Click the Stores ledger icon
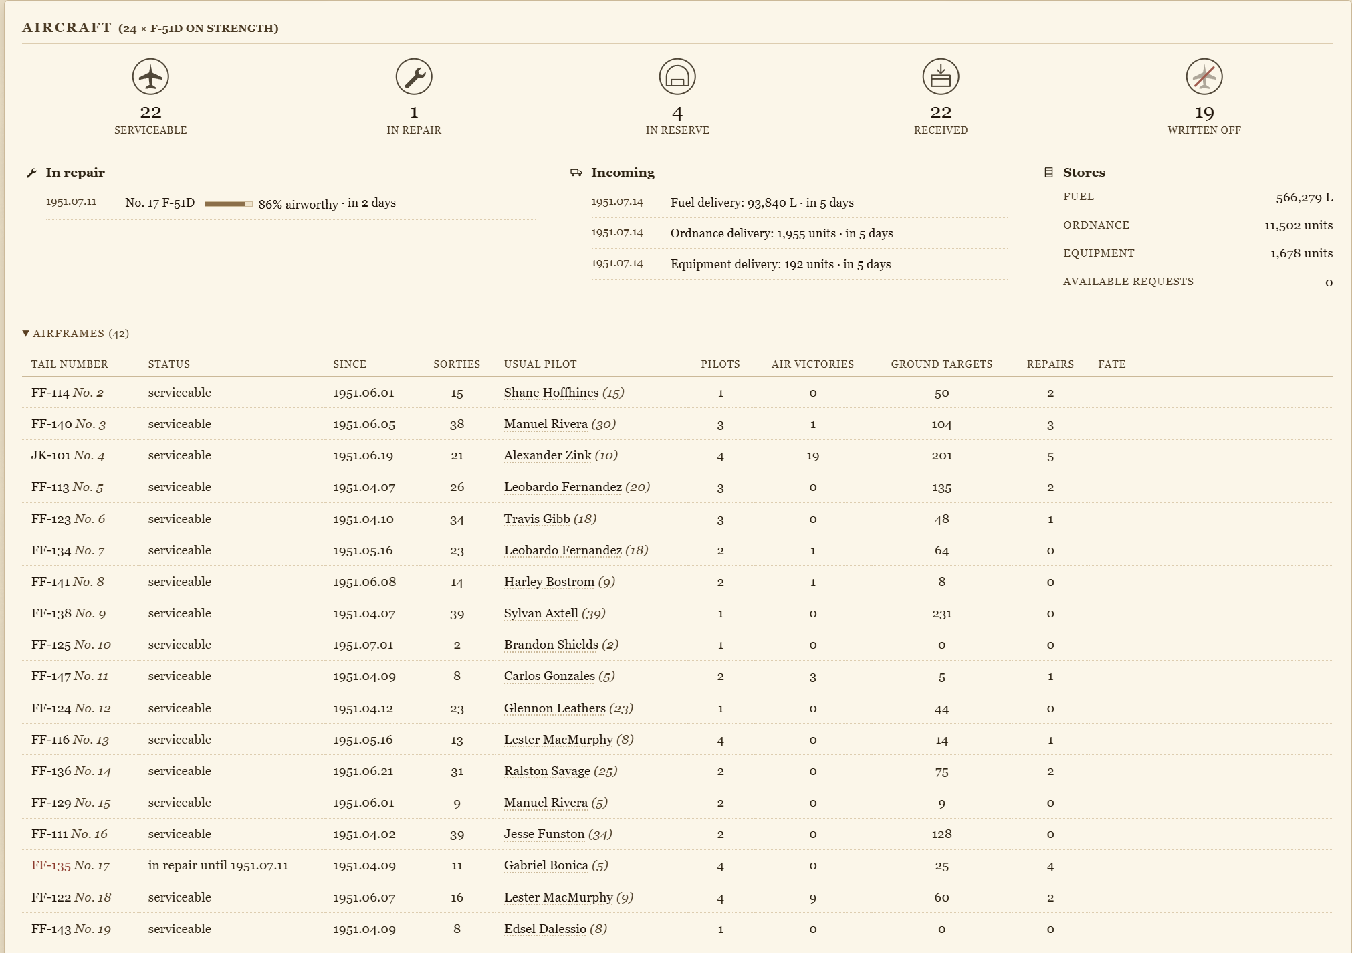Screen dimensions: 1352x953 1048,173
